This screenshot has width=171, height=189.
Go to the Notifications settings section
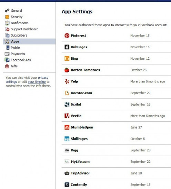20,23
